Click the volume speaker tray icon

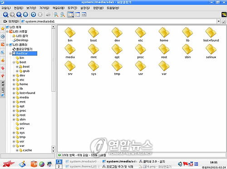coord(180,164)
